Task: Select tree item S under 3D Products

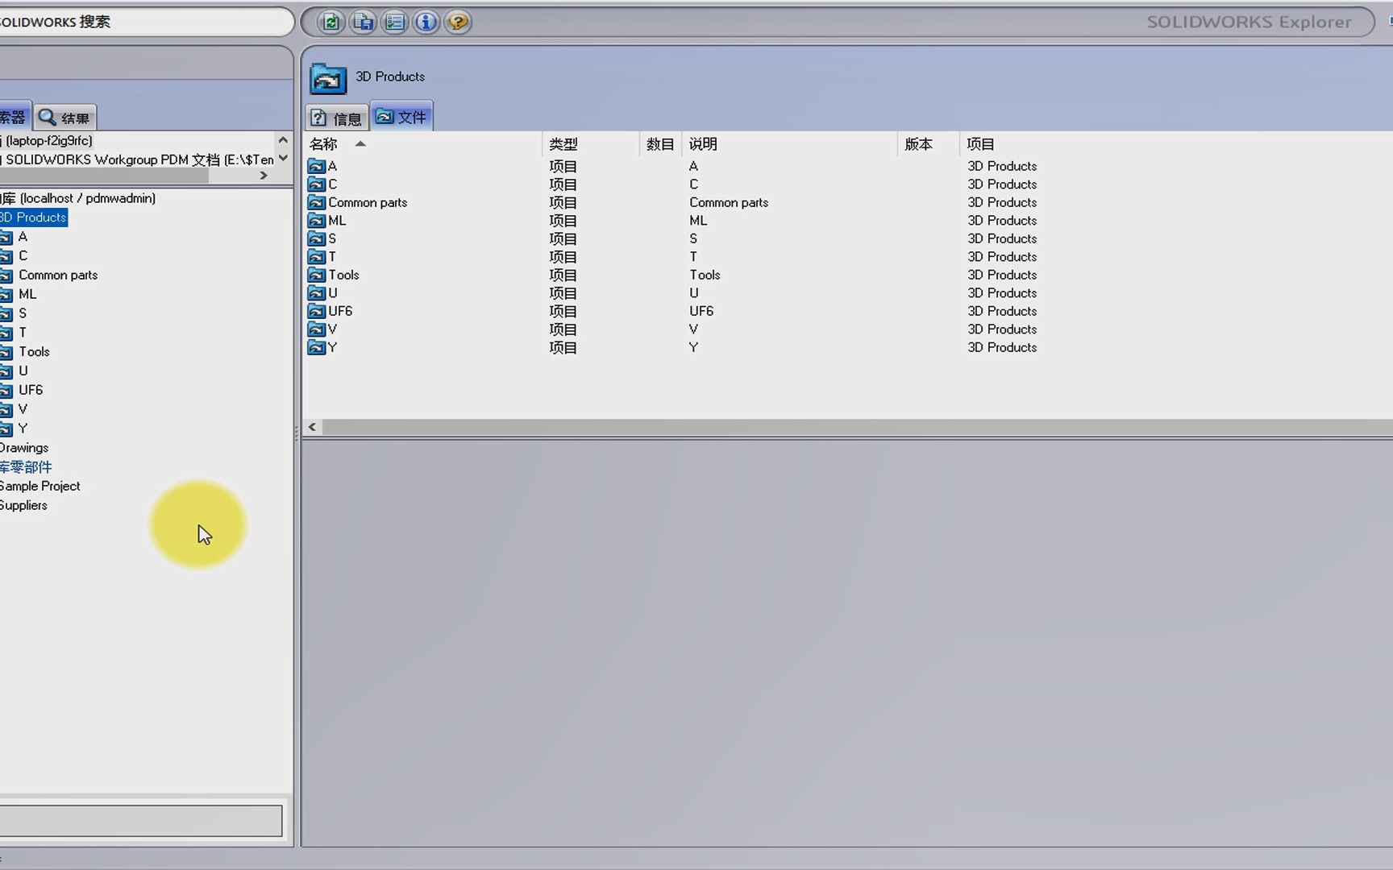Action: (23, 313)
